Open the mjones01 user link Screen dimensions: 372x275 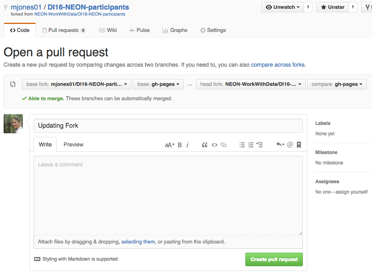(26, 7)
